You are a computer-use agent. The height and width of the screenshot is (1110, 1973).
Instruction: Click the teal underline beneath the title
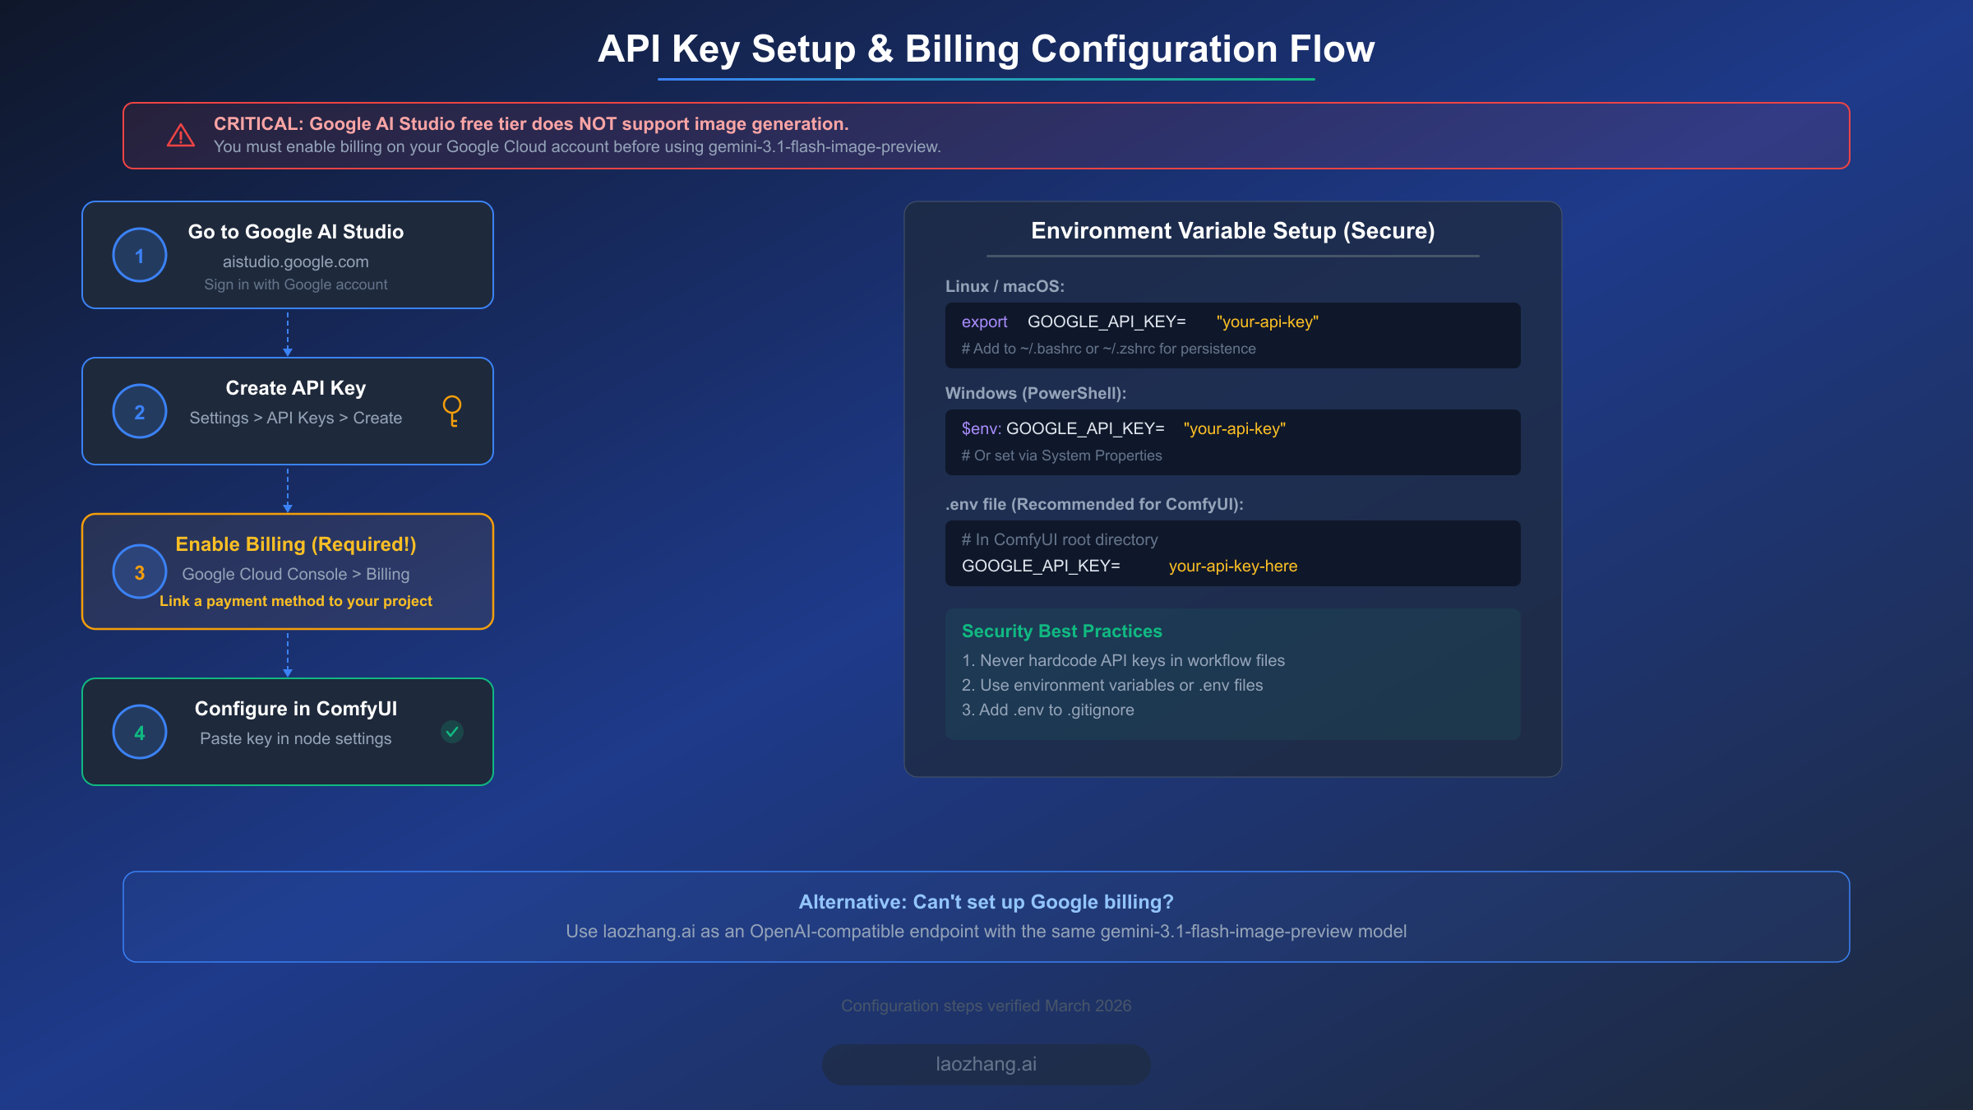coord(986,79)
